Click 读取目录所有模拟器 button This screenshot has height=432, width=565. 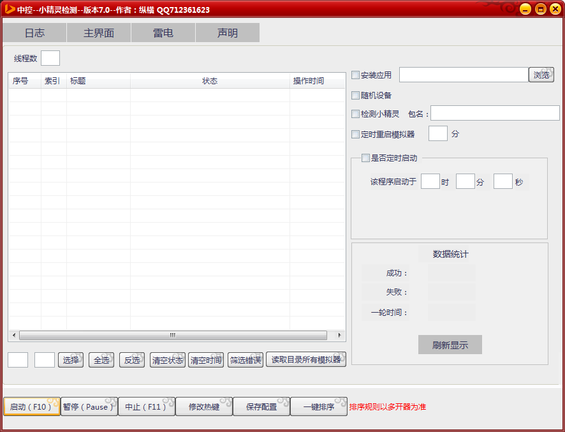pos(306,359)
